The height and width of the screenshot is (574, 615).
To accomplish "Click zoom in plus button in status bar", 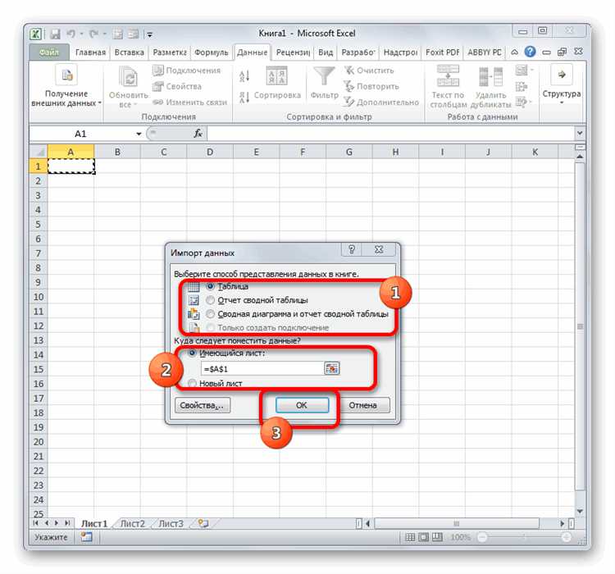I will (x=566, y=537).
